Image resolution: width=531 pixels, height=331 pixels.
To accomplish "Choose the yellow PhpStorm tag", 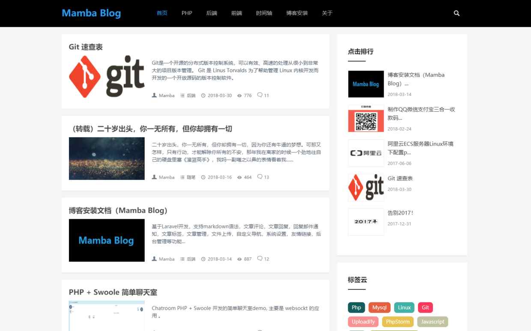I will 398,322.
